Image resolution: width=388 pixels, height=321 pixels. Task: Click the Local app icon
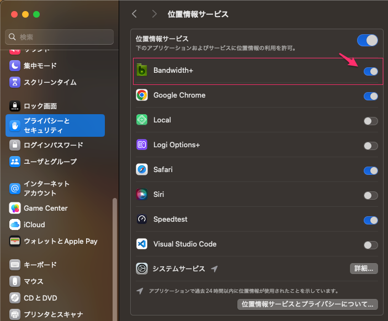pyautogui.click(x=142, y=120)
